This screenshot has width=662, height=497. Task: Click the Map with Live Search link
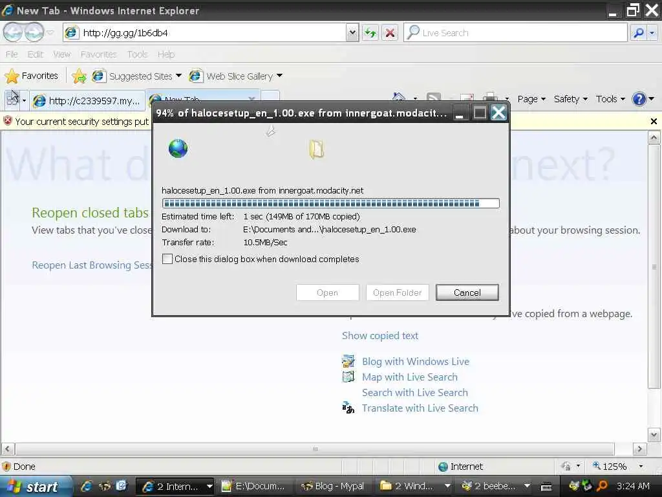(409, 377)
